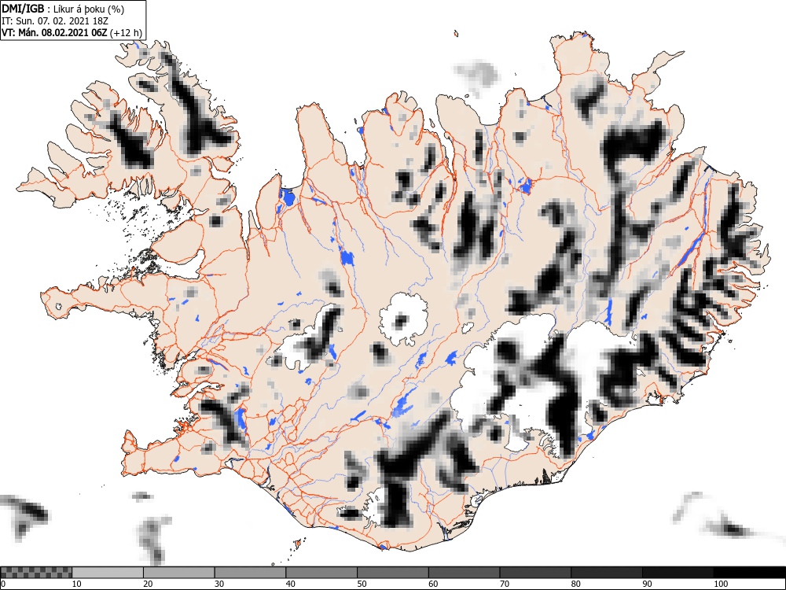Click the legend scale label '60'
Viewport: 786px width, 590px height.
[433, 584]
